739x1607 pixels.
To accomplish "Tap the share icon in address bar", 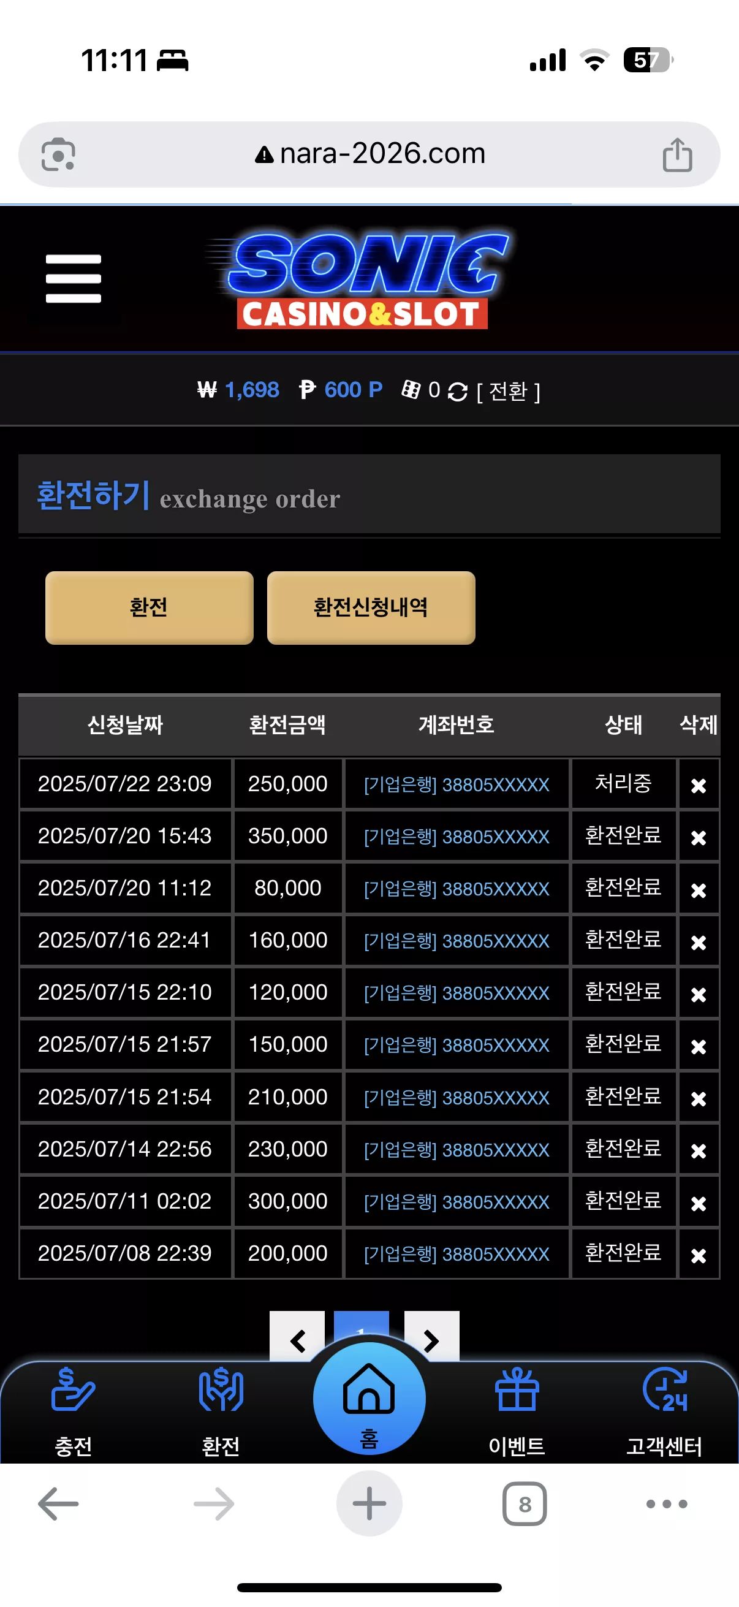I will (x=677, y=154).
